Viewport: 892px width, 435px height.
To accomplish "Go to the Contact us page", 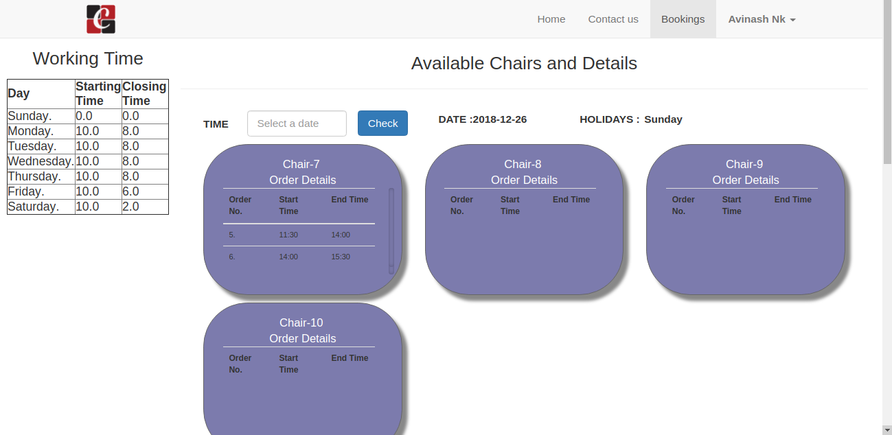I will coord(613,19).
